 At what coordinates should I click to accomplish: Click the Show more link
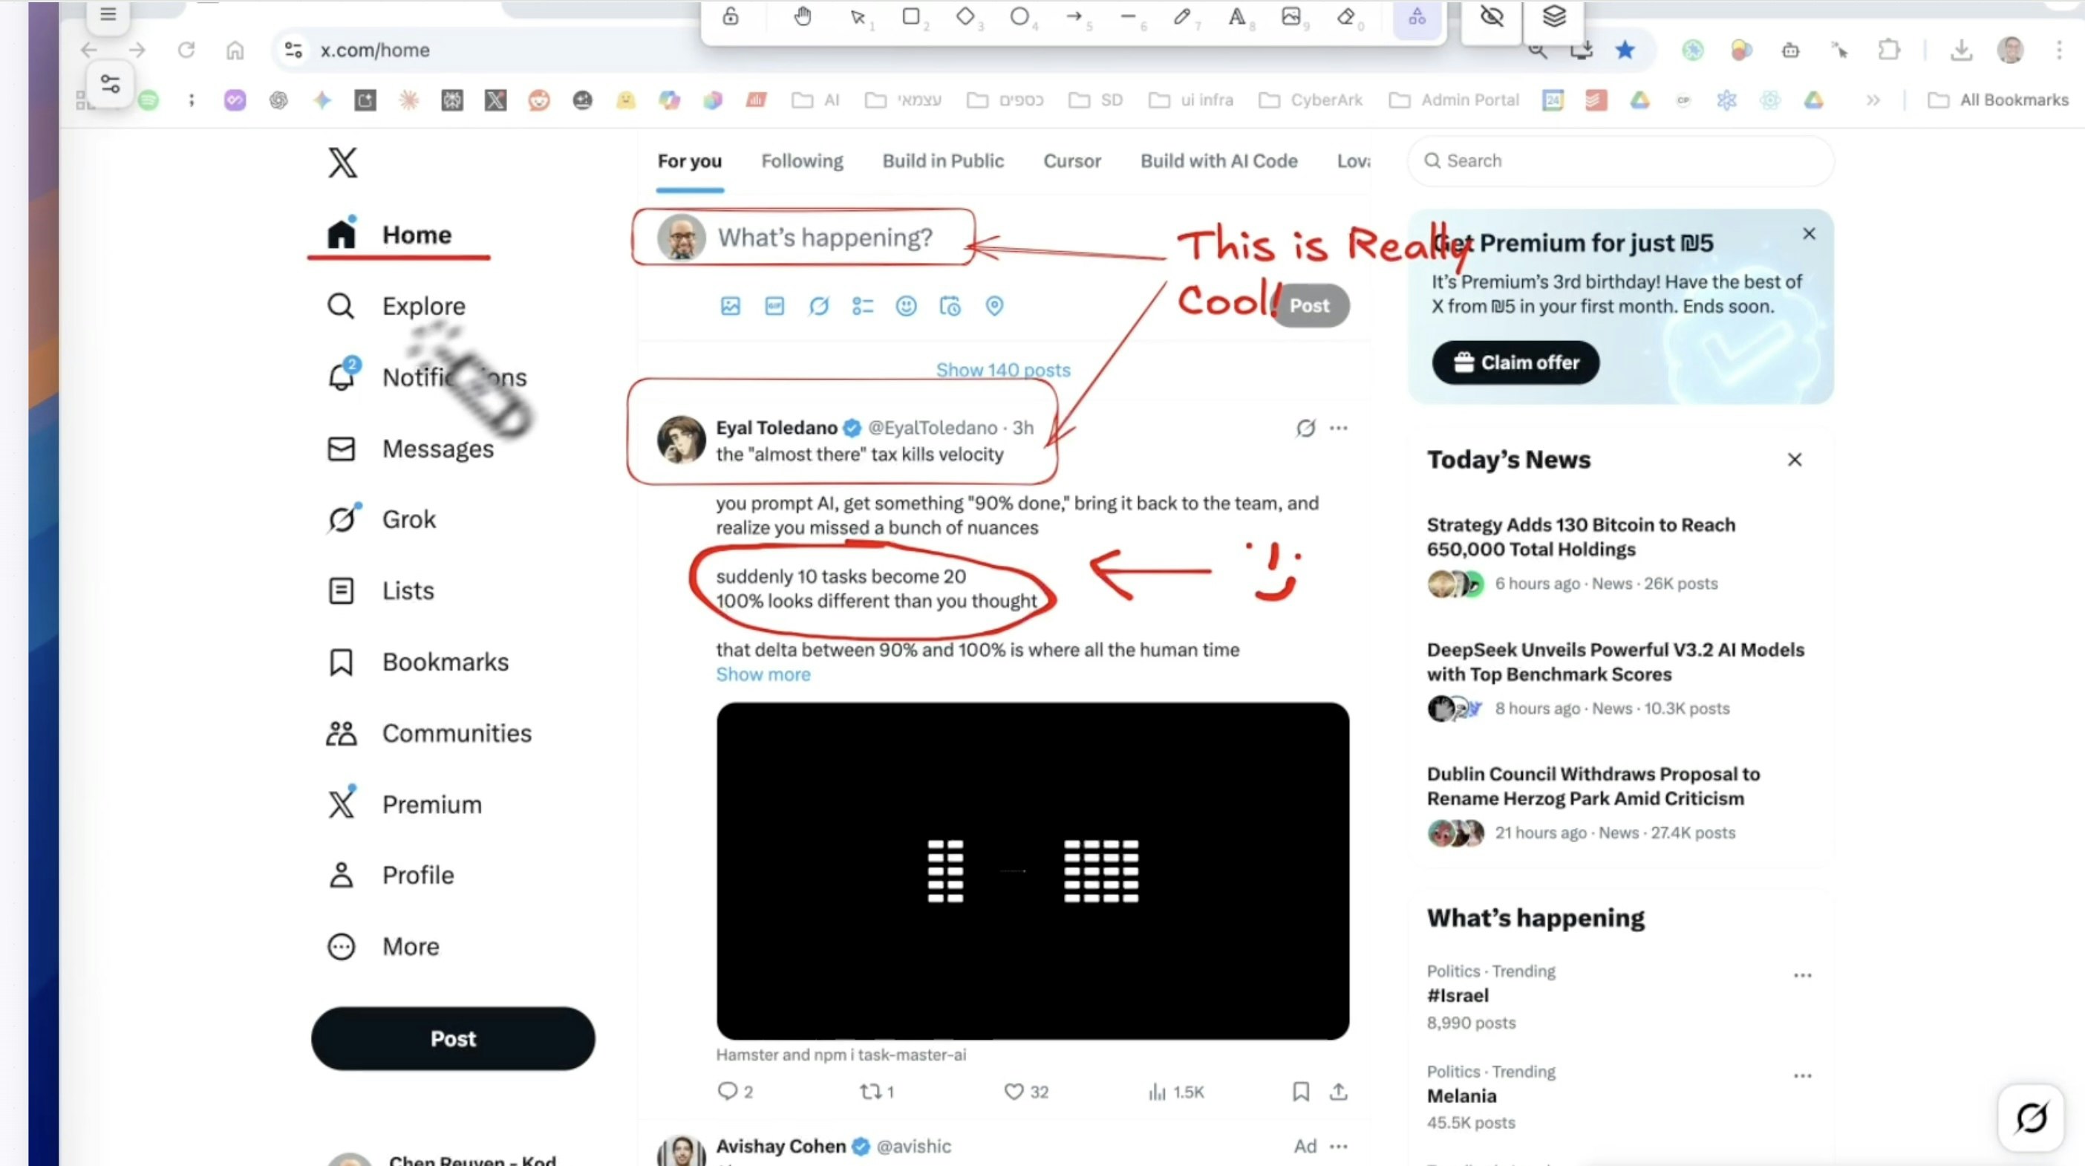pyautogui.click(x=763, y=674)
